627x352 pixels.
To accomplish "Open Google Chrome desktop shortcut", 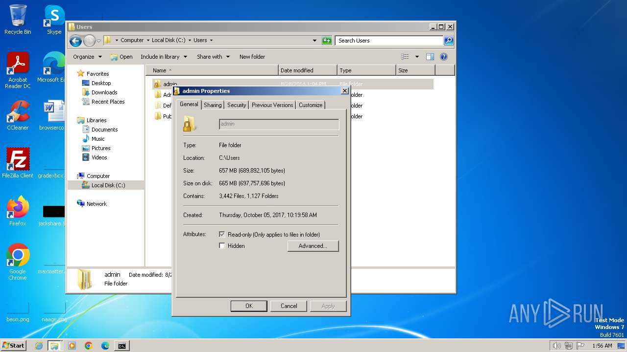I will (x=18, y=262).
